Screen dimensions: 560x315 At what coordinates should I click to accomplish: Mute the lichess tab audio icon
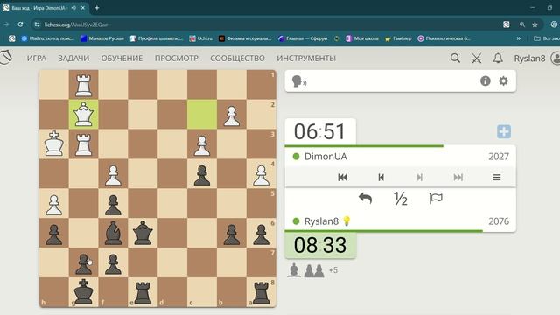73,8
